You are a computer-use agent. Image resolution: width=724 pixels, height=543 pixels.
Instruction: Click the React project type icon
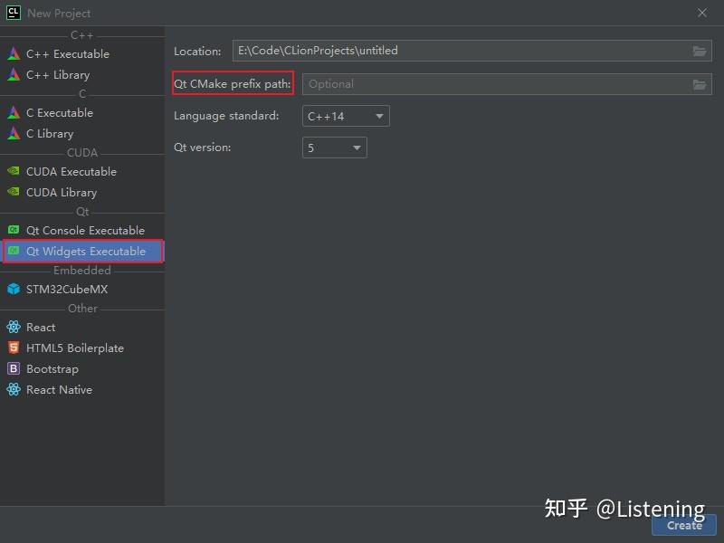pos(15,327)
